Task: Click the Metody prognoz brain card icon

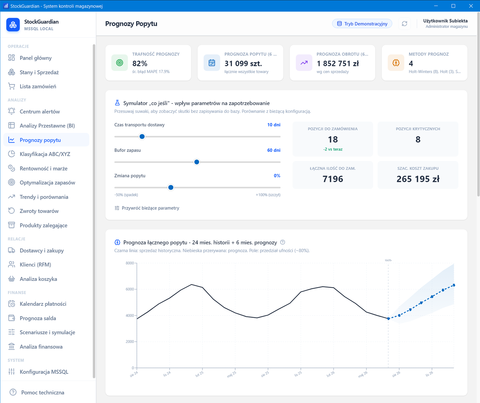Action: pos(396,63)
